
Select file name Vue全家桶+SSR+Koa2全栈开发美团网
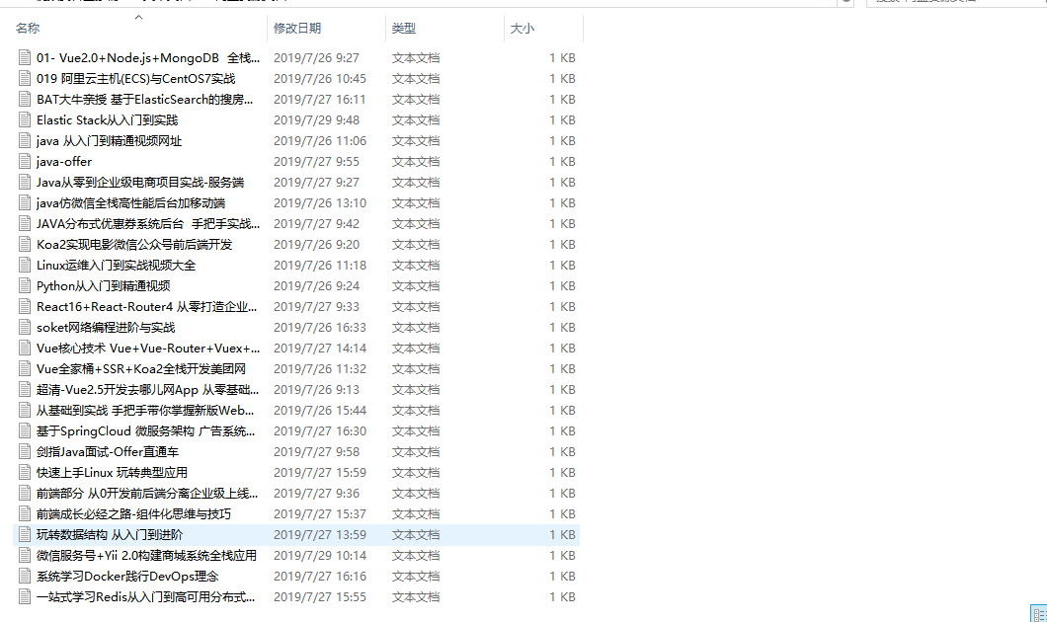141,368
